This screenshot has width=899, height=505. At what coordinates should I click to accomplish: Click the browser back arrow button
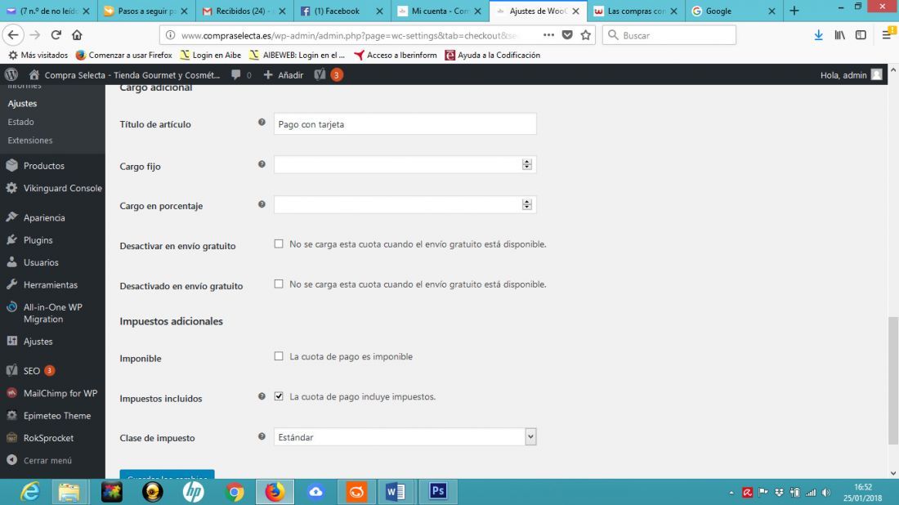[x=13, y=35]
